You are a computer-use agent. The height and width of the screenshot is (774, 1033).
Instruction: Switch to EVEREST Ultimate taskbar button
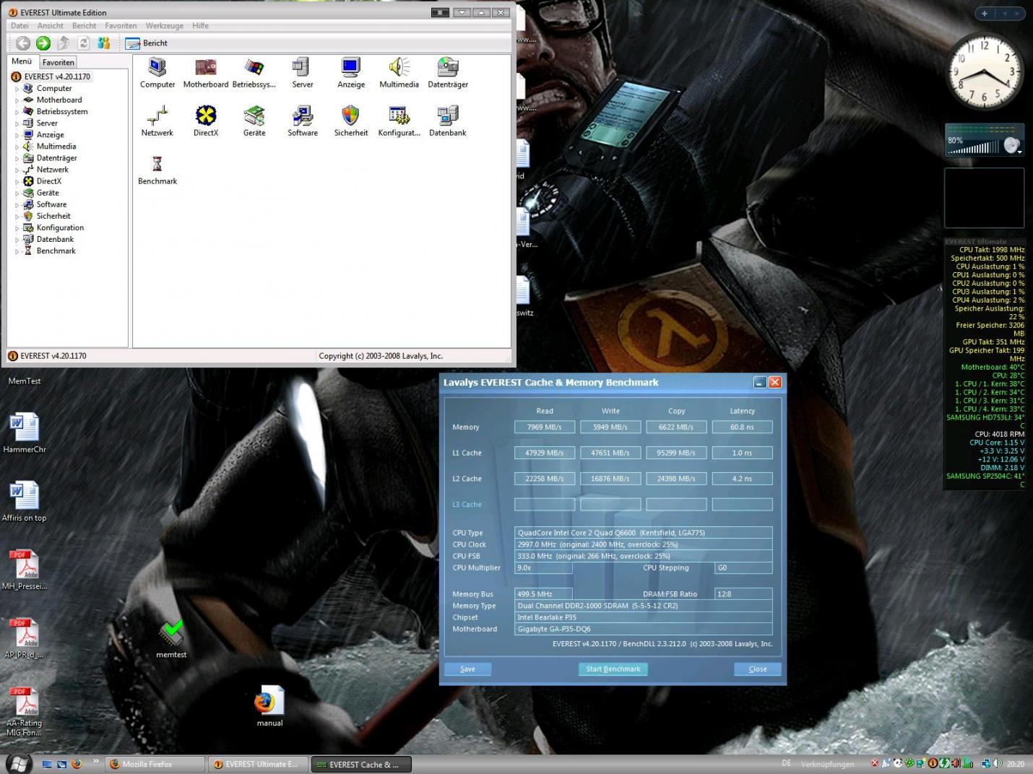[x=258, y=764]
